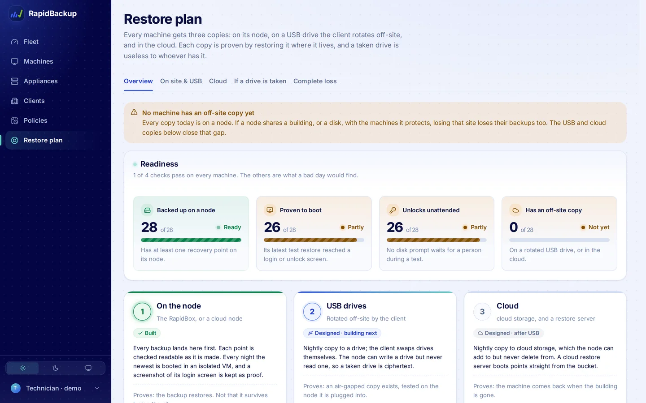Click the Unlocks unattended key icon
The image size is (646, 403).
coord(393,210)
